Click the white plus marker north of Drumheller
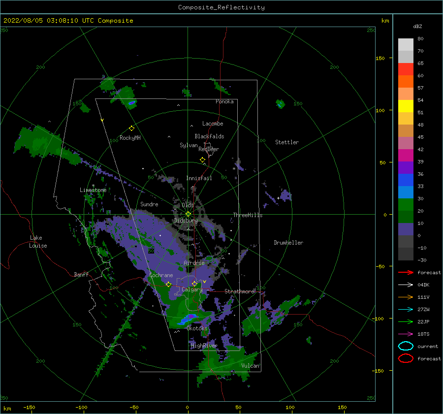Image resolution: width=443 pixels, height=414 pixels. [278, 198]
